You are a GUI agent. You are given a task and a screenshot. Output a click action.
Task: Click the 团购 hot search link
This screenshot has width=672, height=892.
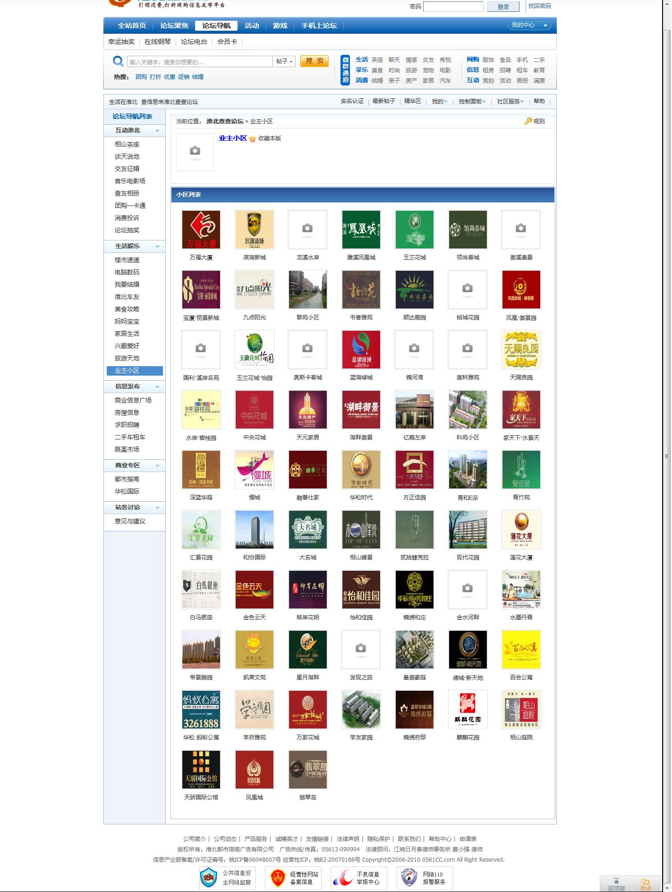141,77
